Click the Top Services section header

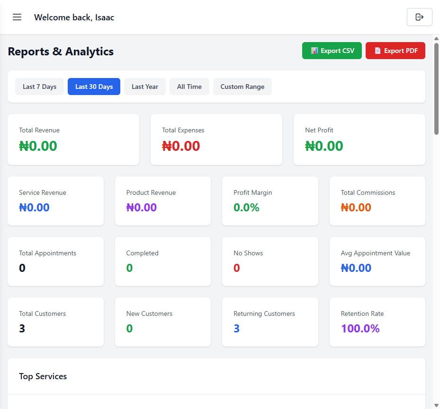43,376
